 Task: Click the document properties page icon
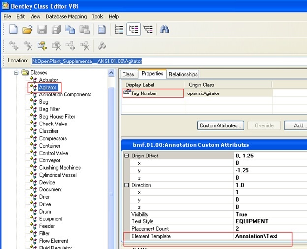[102, 30]
